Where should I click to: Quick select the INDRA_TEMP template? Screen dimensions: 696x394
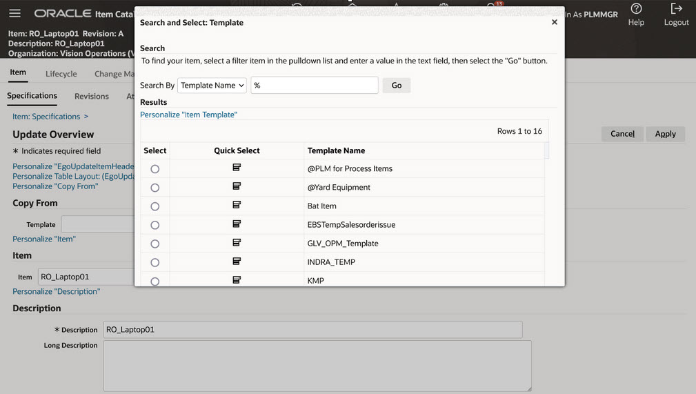click(x=237, y=261)
